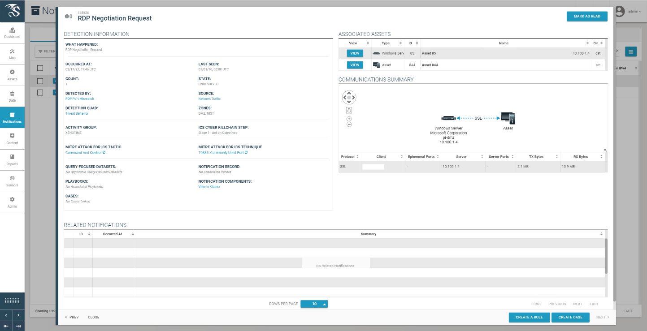View Asset 844 details
Viewport: 647px width, 331px height.
pos(355,65)
